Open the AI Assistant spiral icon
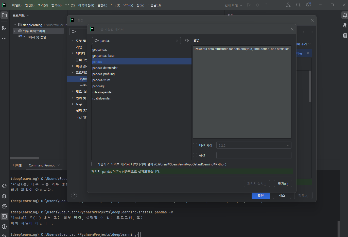 pos(345,25)
